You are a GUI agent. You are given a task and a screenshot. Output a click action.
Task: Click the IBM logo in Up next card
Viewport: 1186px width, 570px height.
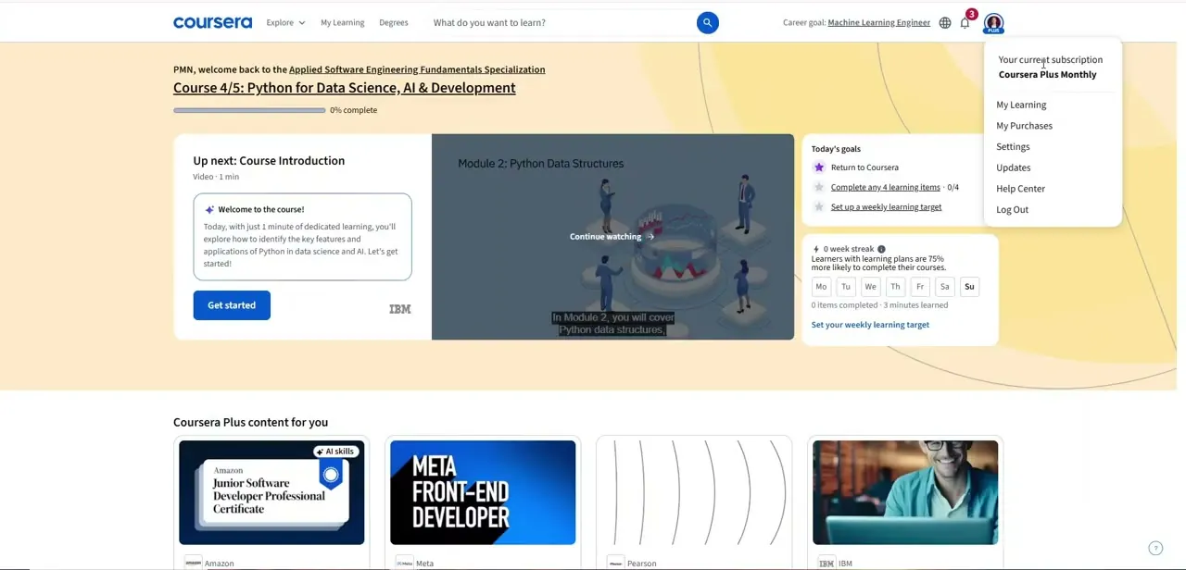(x=400, y=309)
